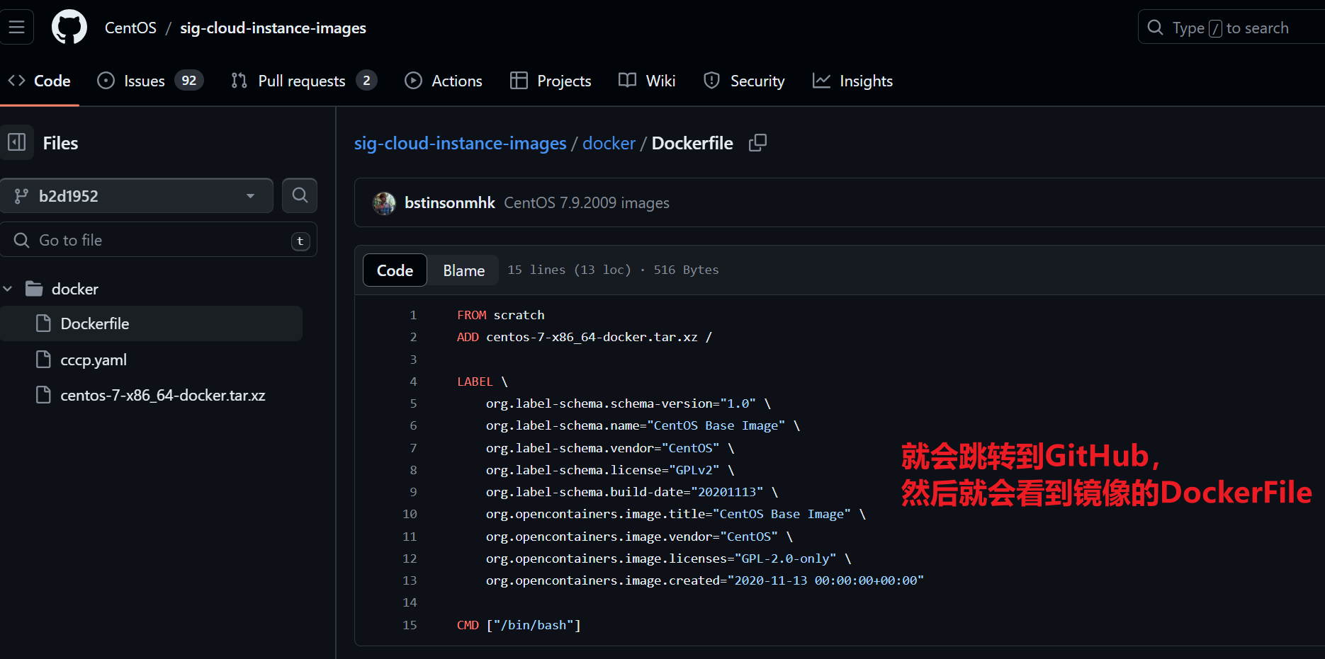
Task: Go to GitHub homepage via Octocat logo
Action: (69, 27)
